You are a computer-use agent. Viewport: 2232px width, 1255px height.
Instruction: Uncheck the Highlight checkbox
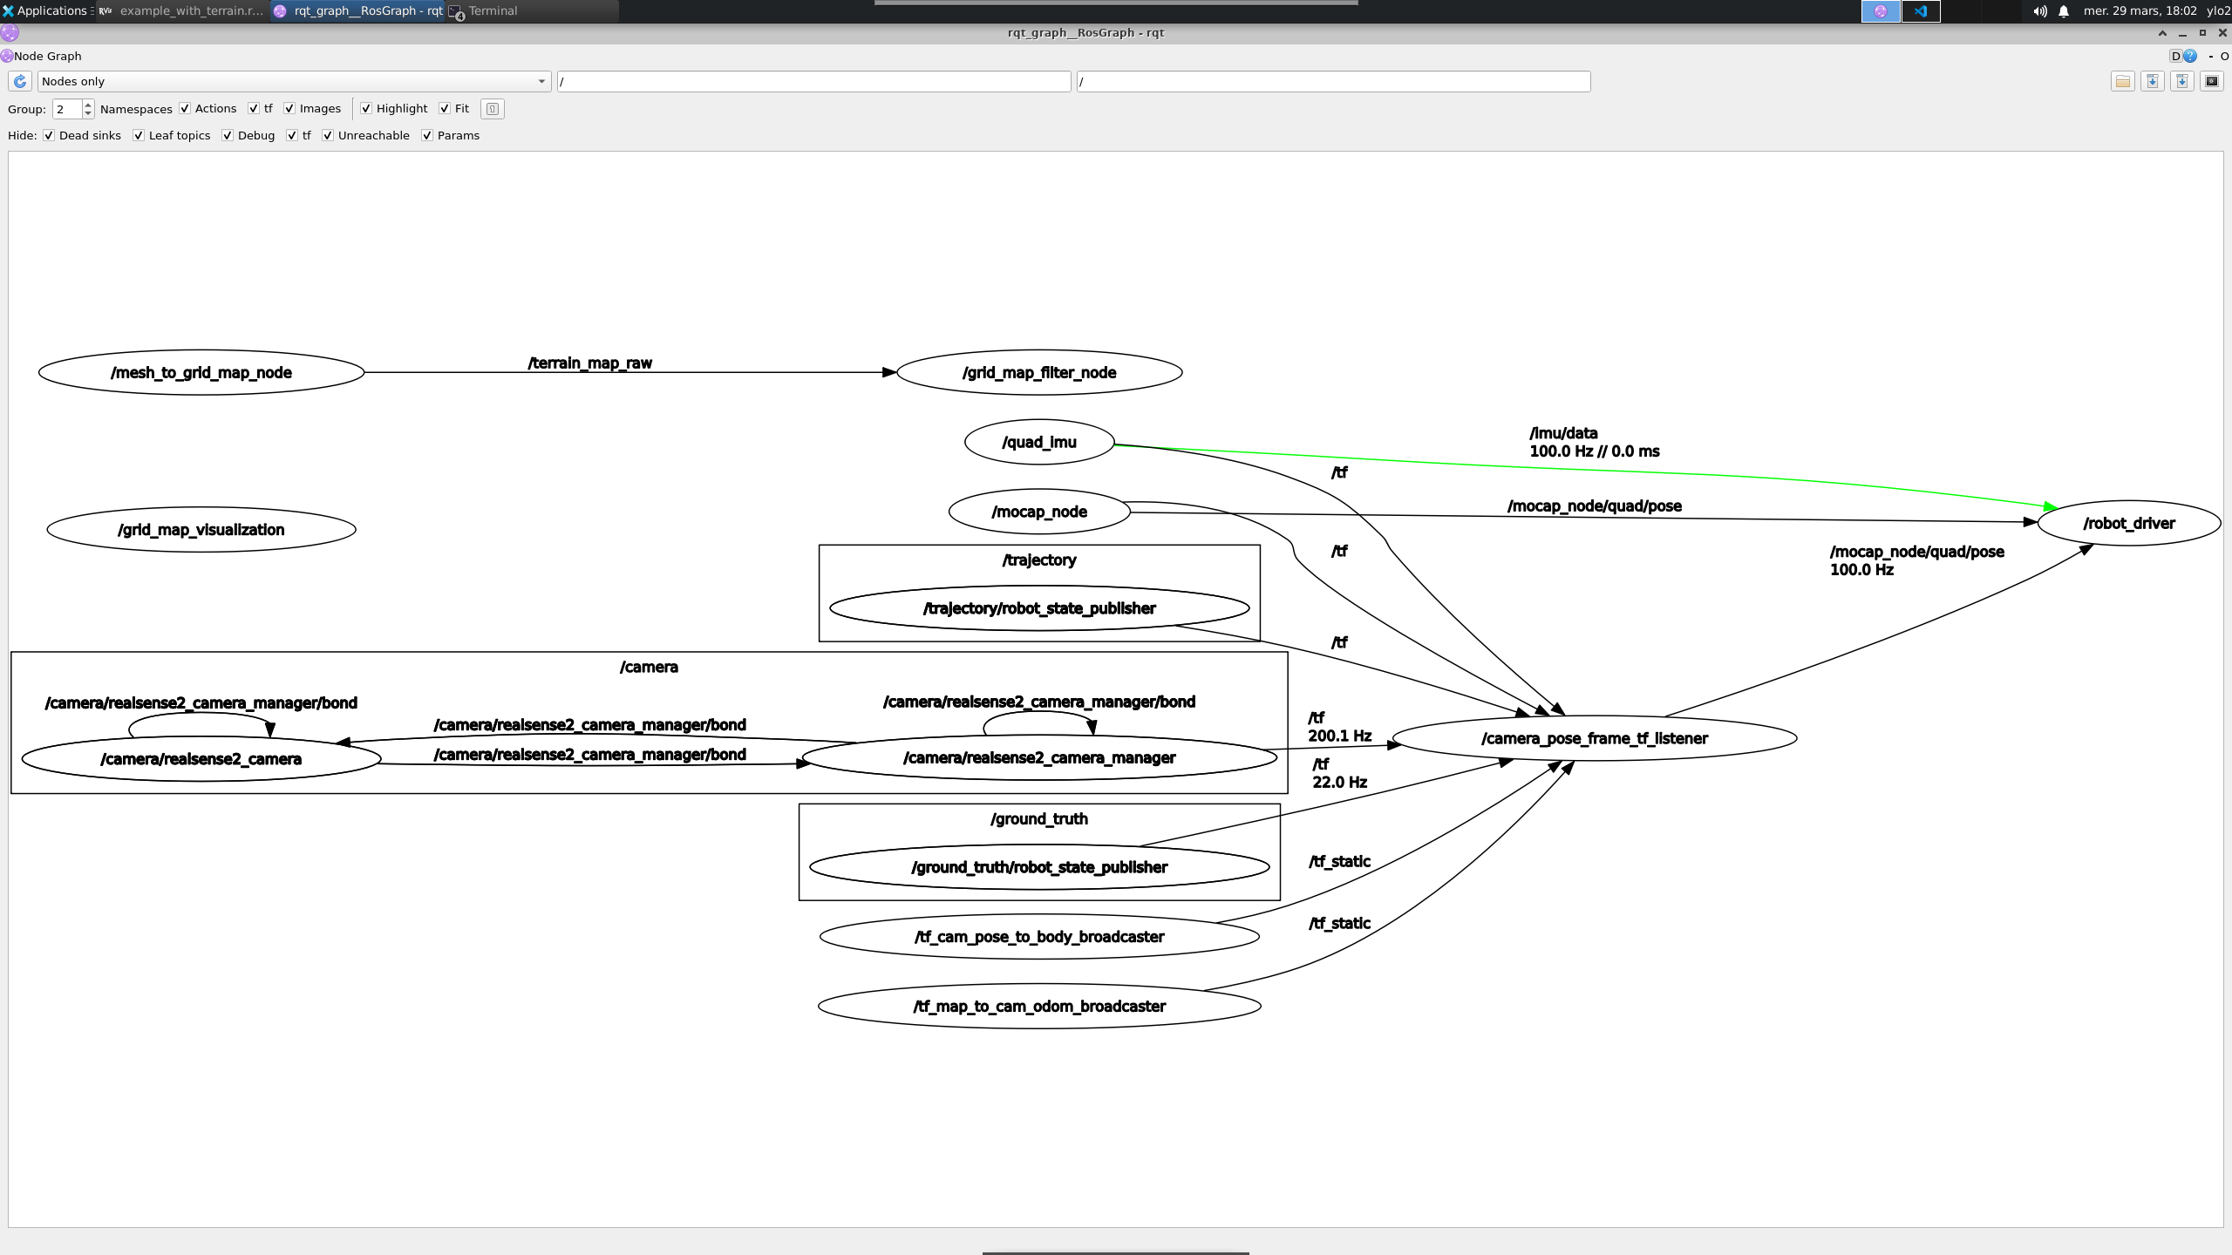365,108
